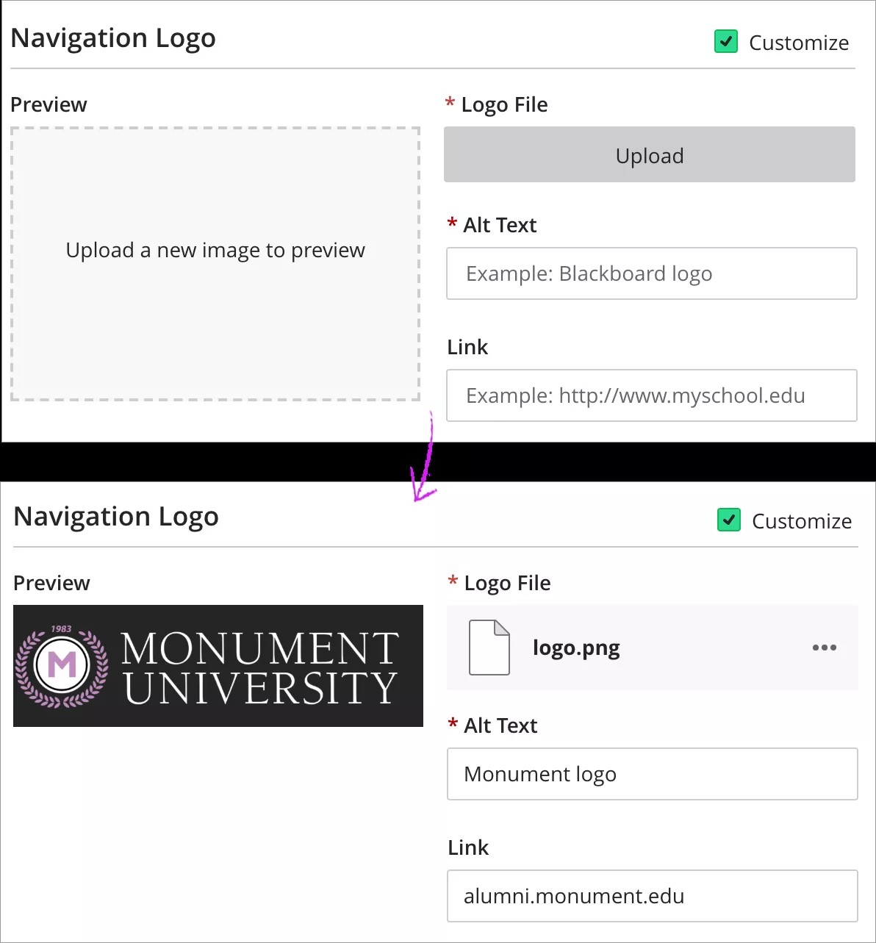Select the logo.png file entry

pos(576,648)
